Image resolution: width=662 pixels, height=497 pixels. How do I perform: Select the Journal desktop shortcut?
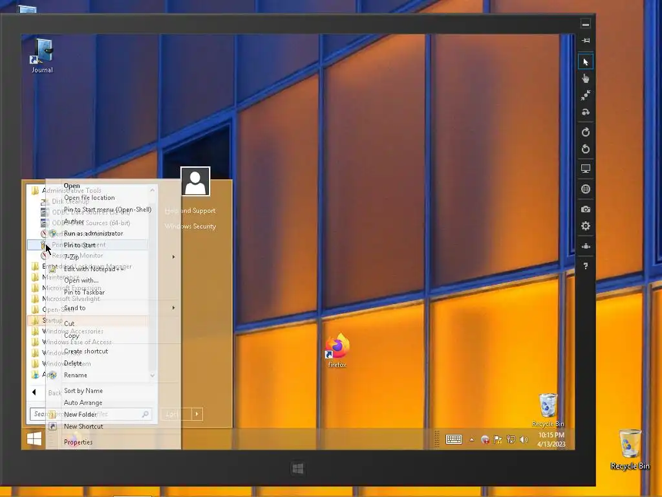42,56
